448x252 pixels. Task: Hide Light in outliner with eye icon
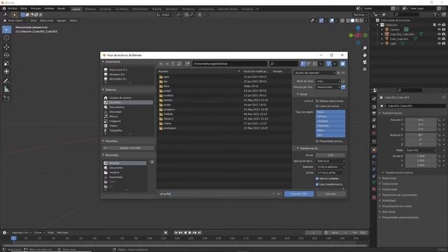coord(439,43)
